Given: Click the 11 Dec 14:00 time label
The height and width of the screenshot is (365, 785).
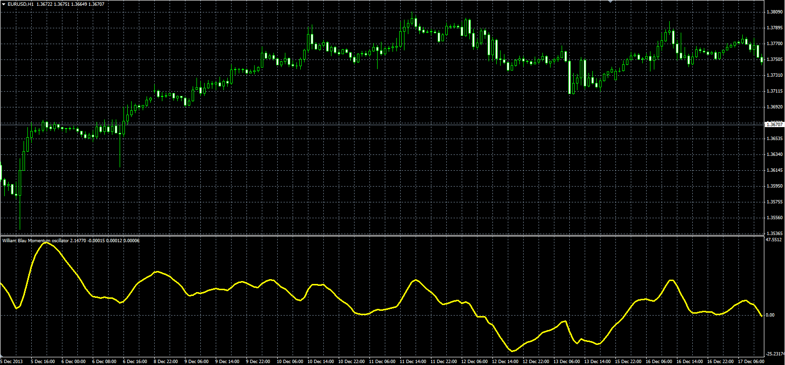Looking at the screenshot, I should coord(413,362).
